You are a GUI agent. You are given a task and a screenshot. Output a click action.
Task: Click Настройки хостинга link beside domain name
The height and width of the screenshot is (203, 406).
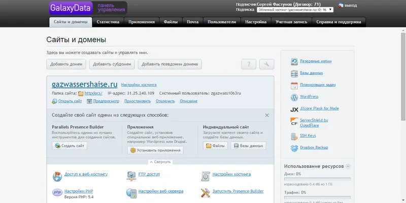coord(139,85)
